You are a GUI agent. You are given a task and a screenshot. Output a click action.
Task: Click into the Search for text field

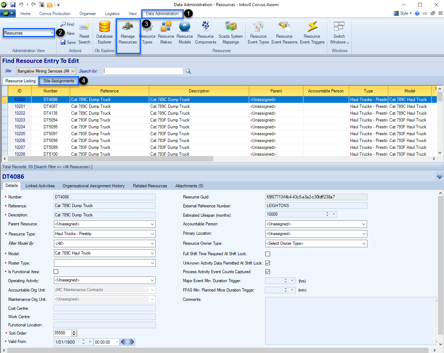pyautogui.click(x=143, y=71)
